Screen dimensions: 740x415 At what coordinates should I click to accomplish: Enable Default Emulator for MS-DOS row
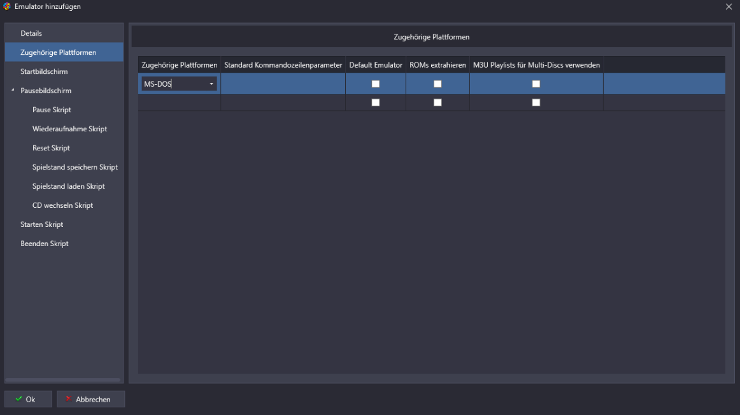376,84
